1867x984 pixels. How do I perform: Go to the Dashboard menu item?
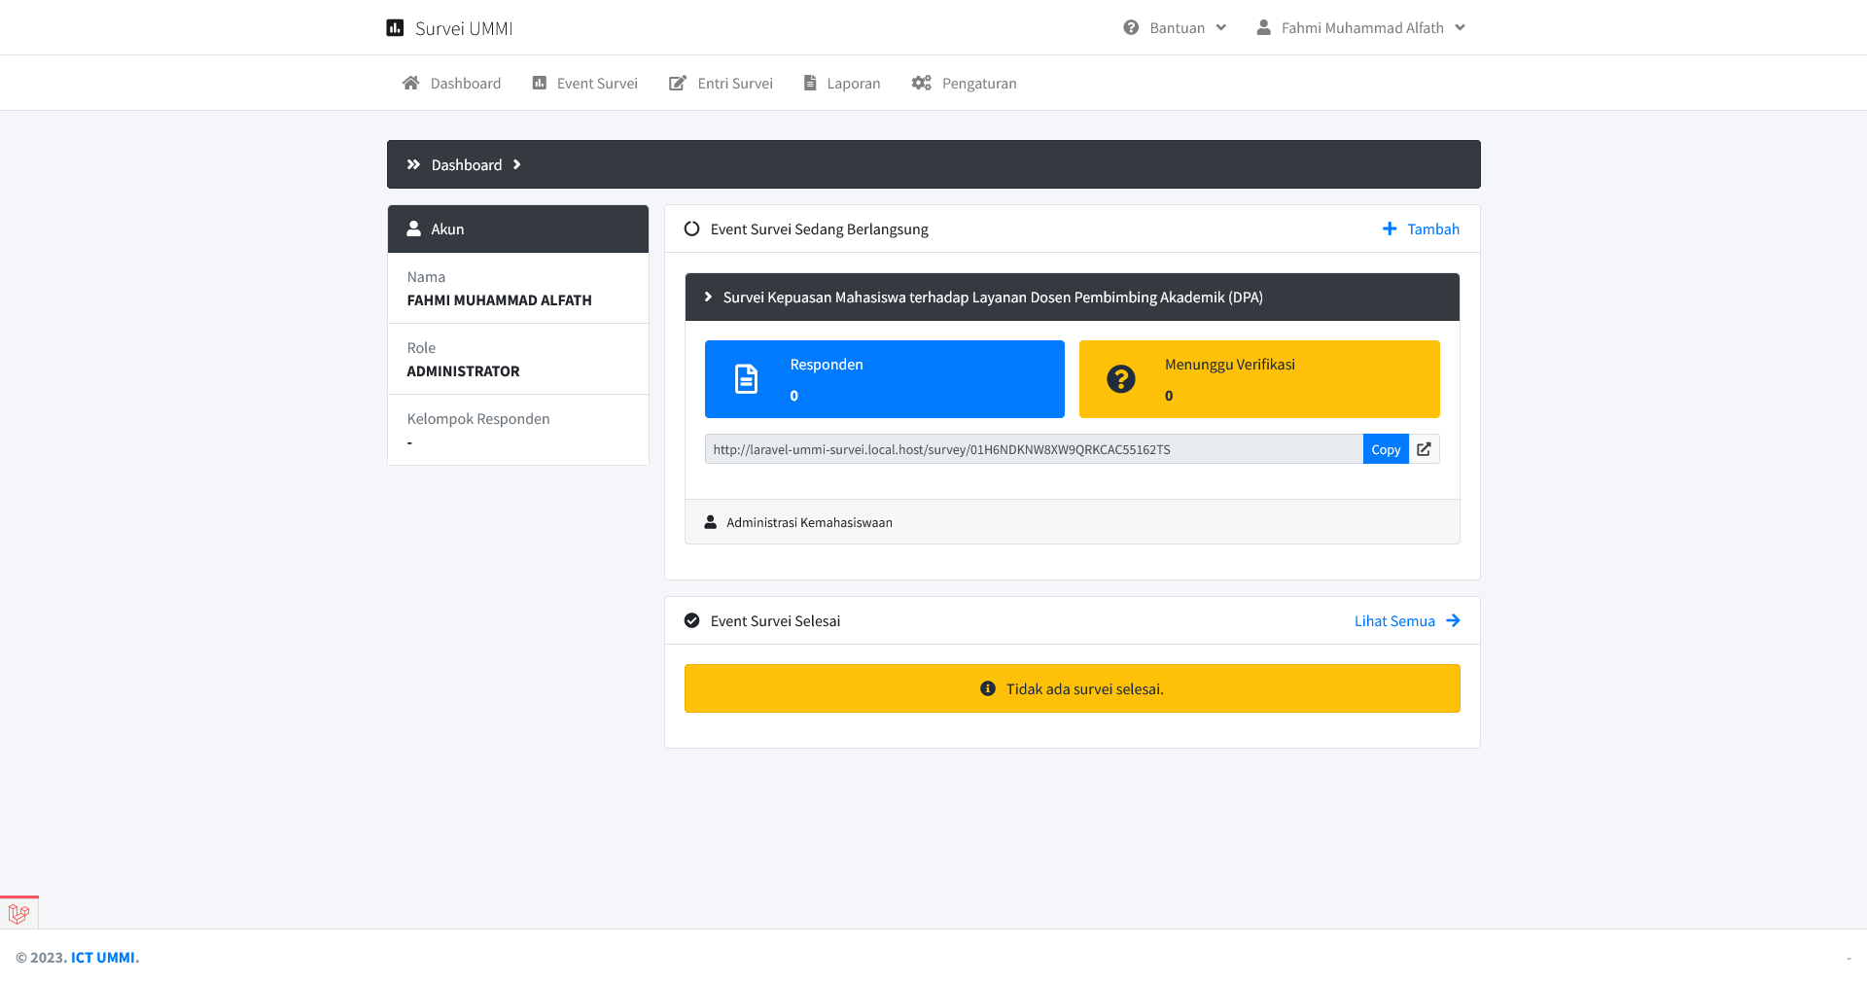click(x=452, y=84)
